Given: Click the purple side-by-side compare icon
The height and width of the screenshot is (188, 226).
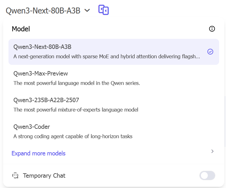Looking at the screenshot, I should pos(104,10).
